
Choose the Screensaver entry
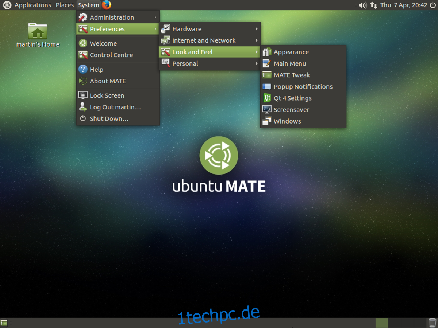pyautogui.click(x=303, y=110)
